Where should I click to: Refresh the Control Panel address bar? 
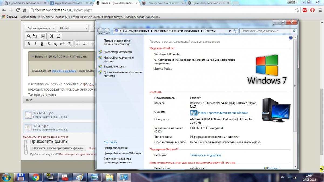[235, 31]
